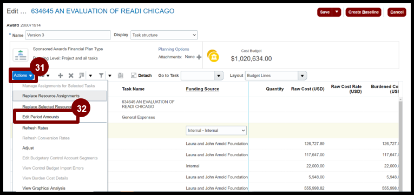Open the Planning Options link

pos(174,49)
